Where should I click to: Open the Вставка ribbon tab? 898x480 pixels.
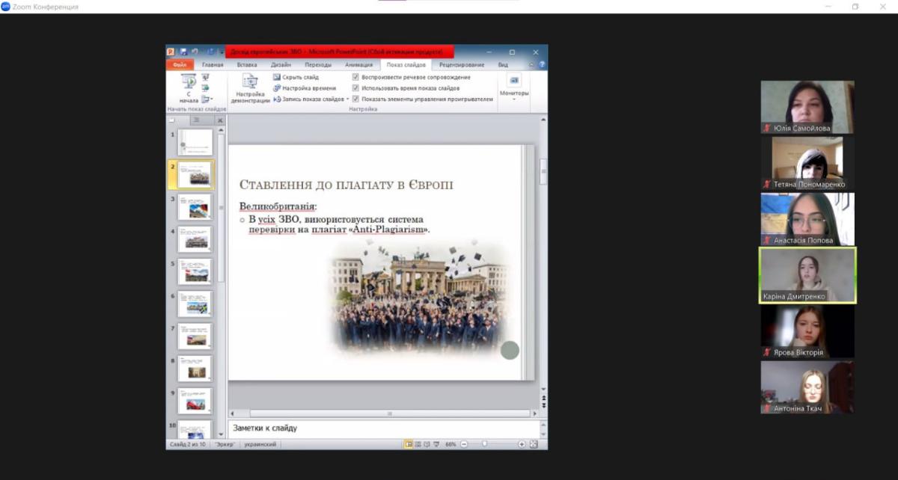[246, 65]
